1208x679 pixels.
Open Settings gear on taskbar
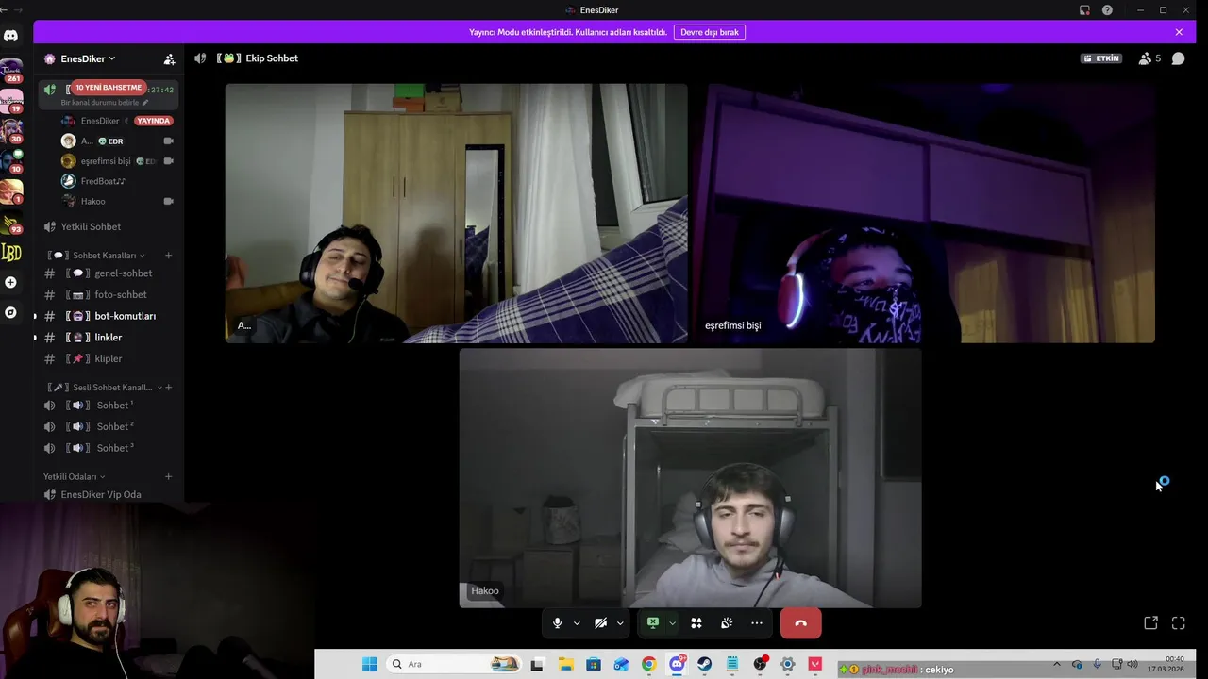click(x=787, y=664)
